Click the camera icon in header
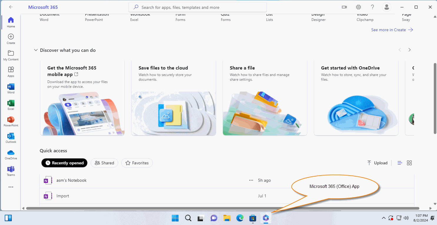437x225 pixels. click(344, 7)
